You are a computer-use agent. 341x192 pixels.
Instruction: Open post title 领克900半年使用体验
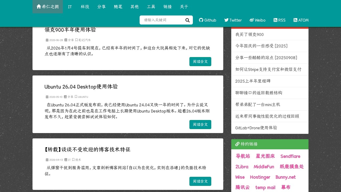(x=70, y=30)
